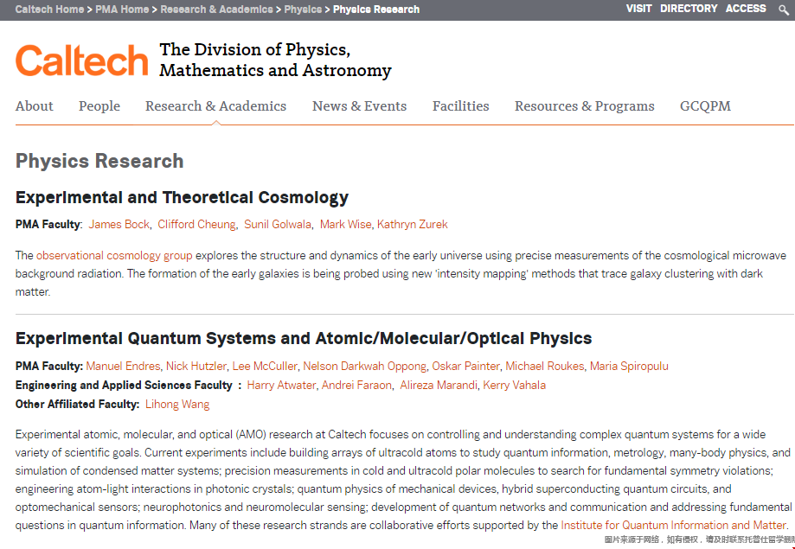This screenshot has width=795, height=549.
Task: Open the DIRECTORY top link
Action: tap(689, 9)
